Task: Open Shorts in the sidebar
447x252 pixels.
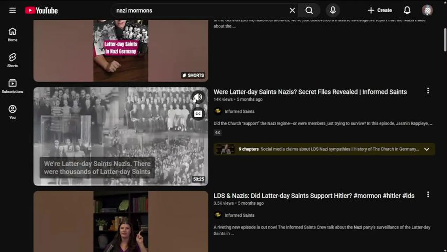Action: coord(13,61)
